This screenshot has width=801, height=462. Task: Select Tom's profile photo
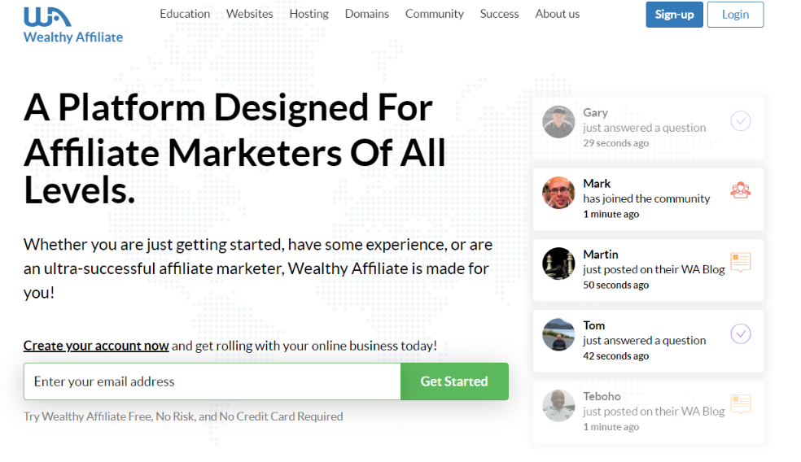(x=558, y=334)
